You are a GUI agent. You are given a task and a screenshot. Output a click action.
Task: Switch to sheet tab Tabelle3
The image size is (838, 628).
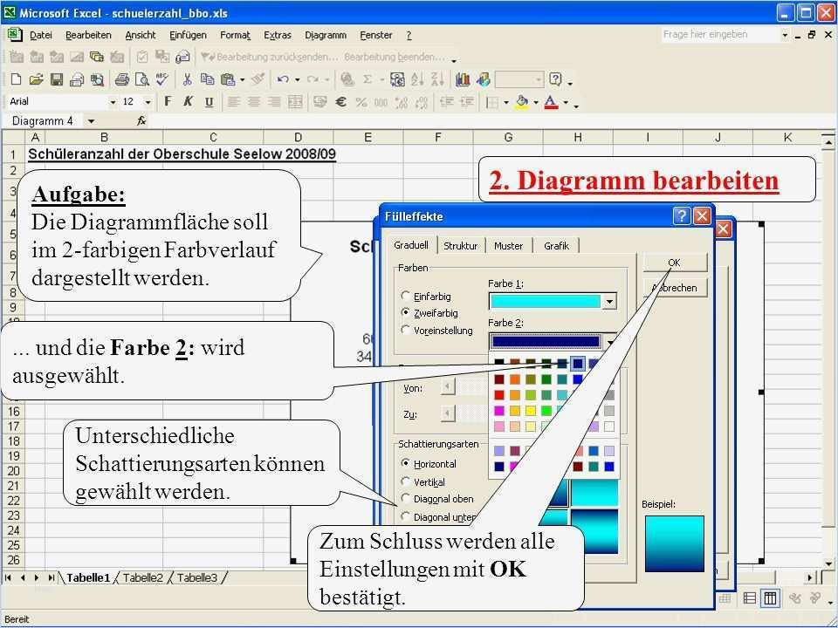(x=197, y=577)
